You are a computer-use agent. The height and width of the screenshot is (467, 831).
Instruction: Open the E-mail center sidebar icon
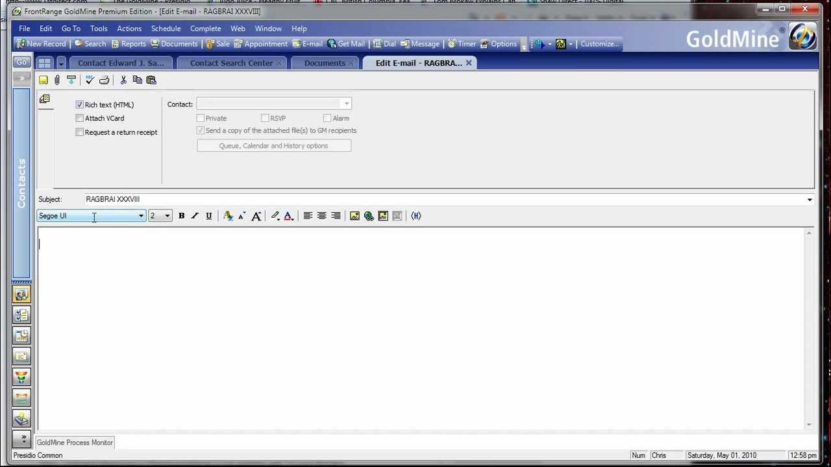(21, 357)
